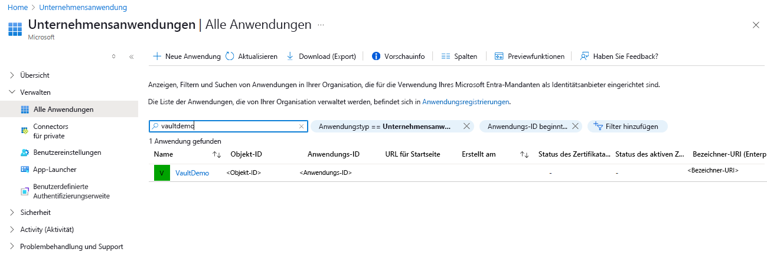Click the Vorschauinfo info icon
Image resolution: width=767 pixels, height=262 pixels.
pos(376,57)
